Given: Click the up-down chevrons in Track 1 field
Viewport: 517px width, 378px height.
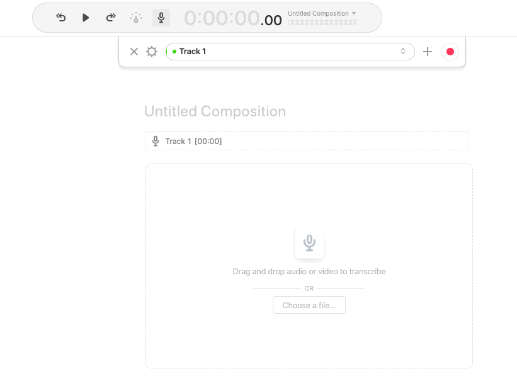Looking at the screenshot, I should click(403, 52).
